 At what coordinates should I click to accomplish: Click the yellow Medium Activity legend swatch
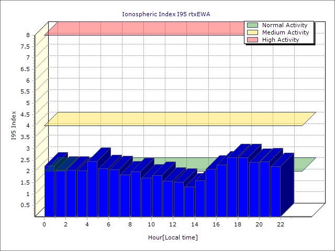coord(252,32)
